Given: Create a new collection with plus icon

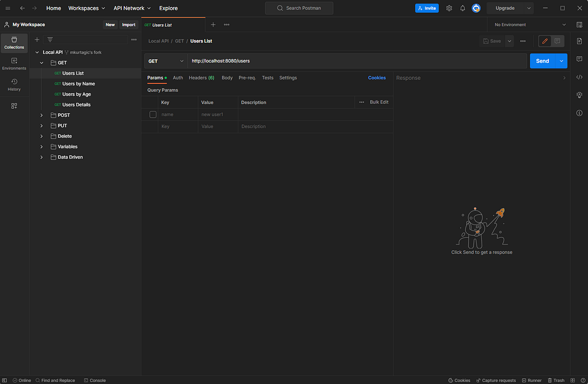Looking at the screenshot, I should pos(37,40).
